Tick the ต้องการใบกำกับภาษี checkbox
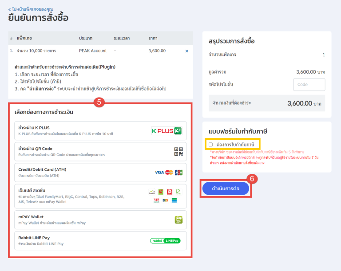341x271 pixels. coord(211,145)
